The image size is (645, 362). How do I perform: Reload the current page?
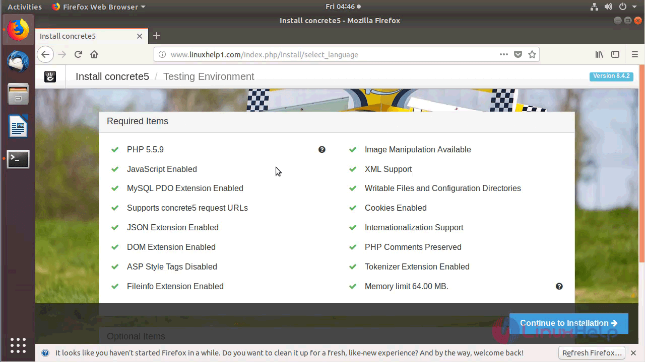pos(78,54)
